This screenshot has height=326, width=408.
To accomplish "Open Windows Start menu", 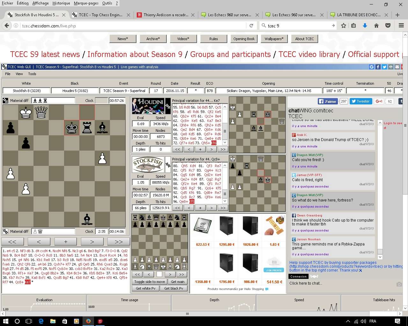I will (6, 321).
